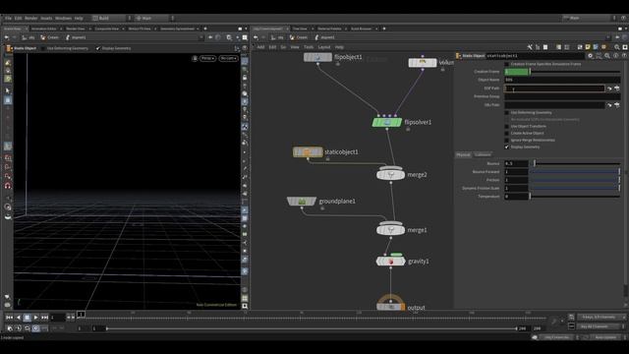Viewport: 629px width, 354px height.
Task: Adjust the Friction slider
Action: pos(576,180)
